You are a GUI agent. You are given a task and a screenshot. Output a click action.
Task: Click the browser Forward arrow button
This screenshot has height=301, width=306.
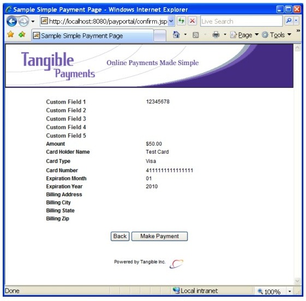click(23, 21)
